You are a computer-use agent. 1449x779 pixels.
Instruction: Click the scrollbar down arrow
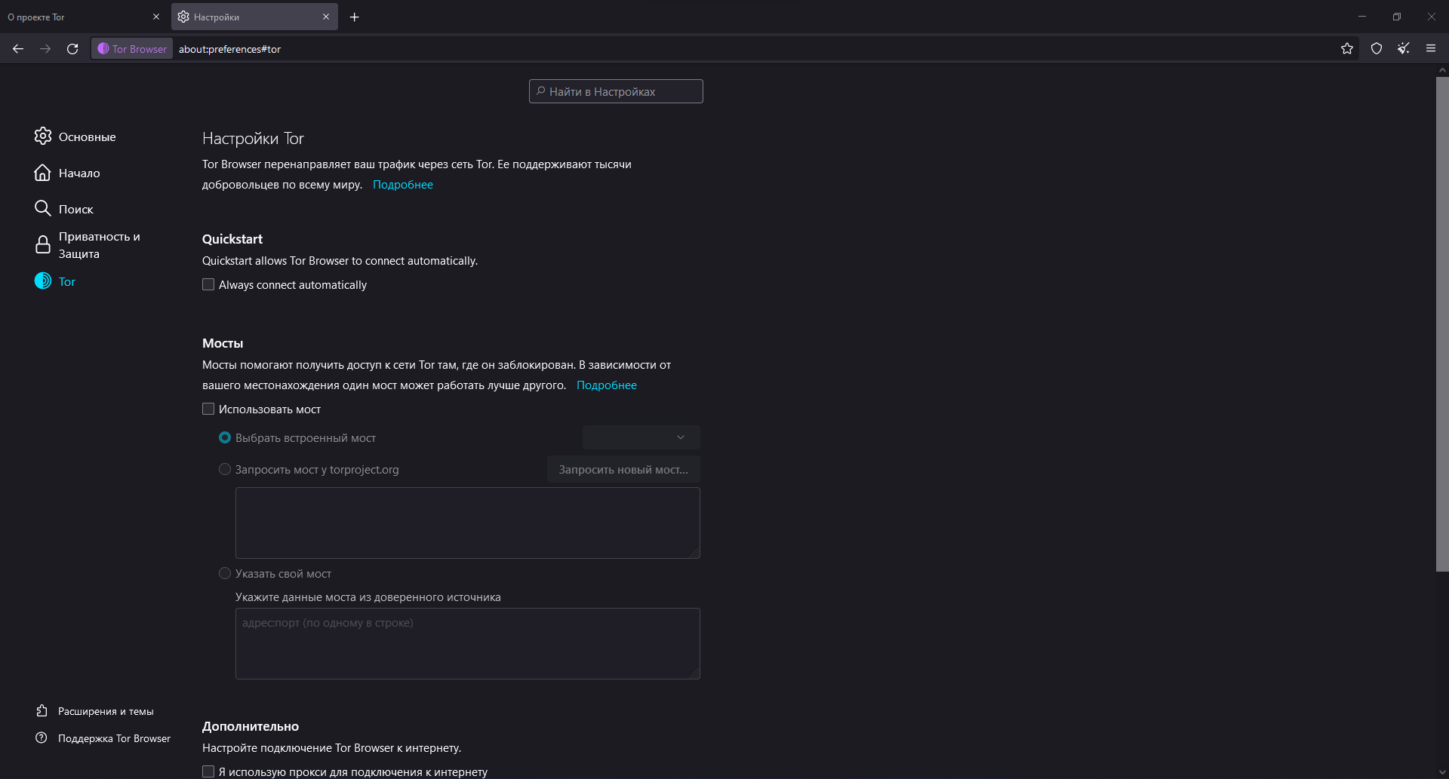pyautogui.click(x=1442, y=772)
